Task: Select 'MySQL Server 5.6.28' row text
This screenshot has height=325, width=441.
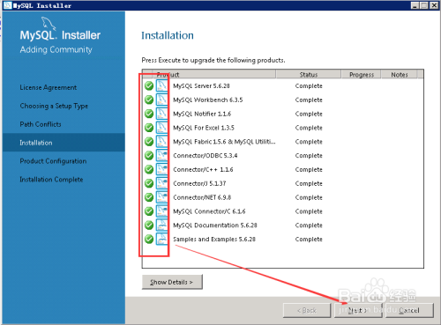Action: (201, 86)
